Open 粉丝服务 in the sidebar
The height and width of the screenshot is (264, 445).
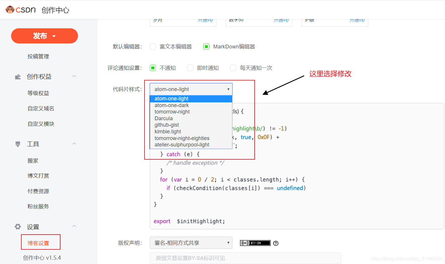(x=38, y=207)
